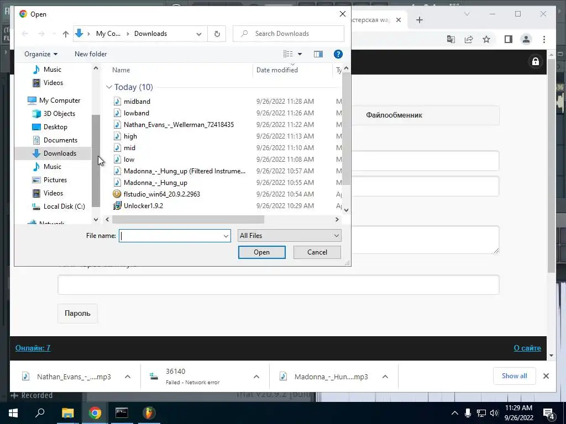This screenshot has height=424, width=566.
Task: Close the downloads bar
Action: tap(546, 376)
